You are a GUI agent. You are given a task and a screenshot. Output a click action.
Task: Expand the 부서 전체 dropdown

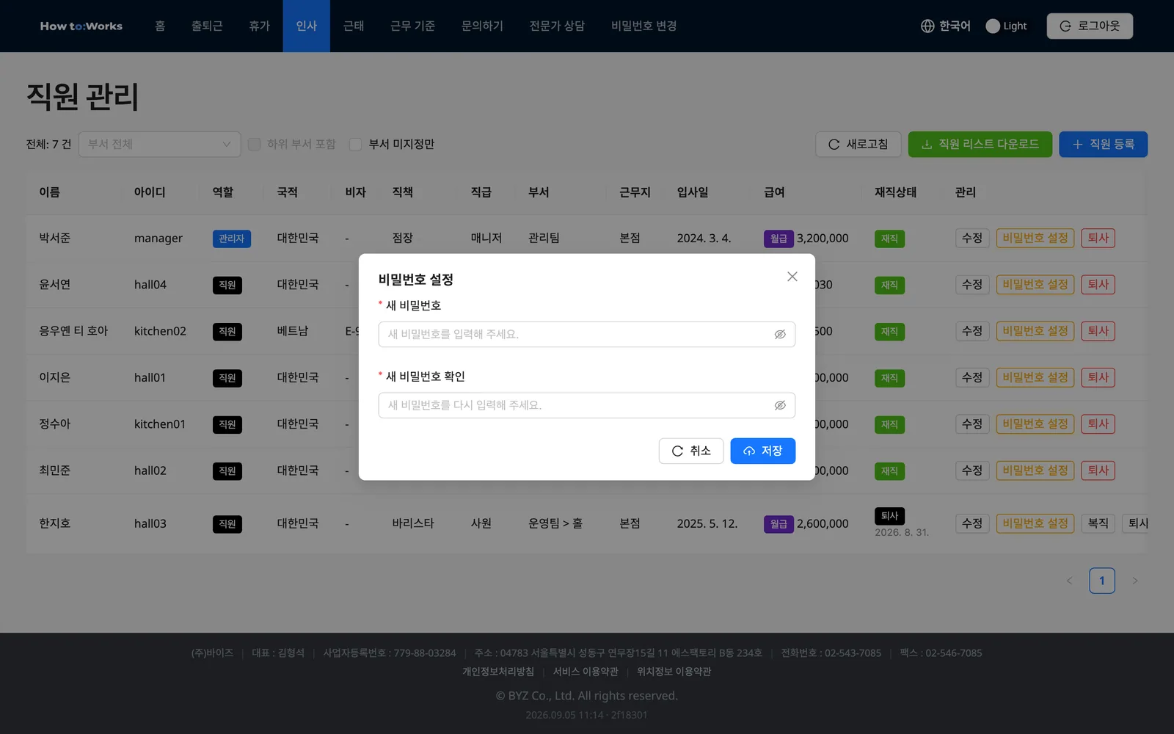[x=160, y=145]
